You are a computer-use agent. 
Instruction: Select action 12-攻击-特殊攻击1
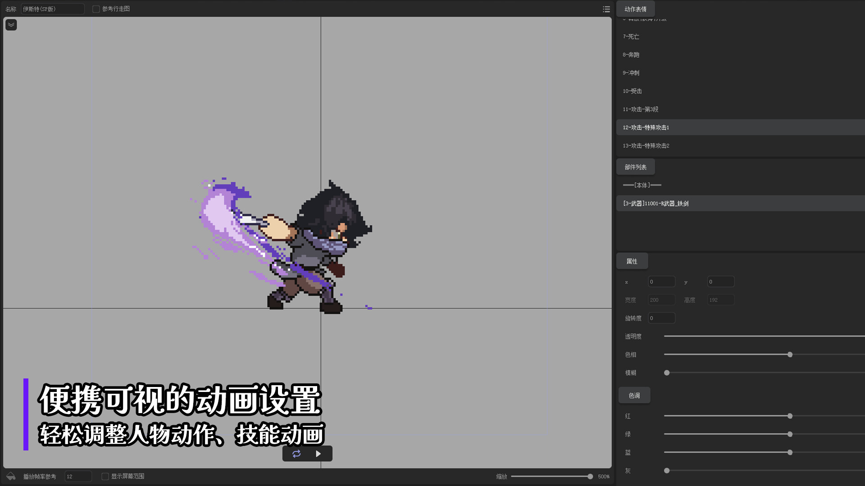646,127
